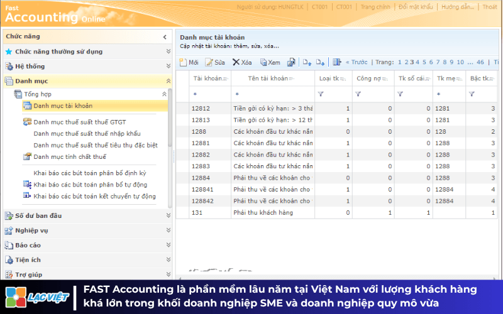The height and width of the screenshot is (314, 503).
Task: Click the filter funnel under Tk sổ cái column
Action: point(400,94)
